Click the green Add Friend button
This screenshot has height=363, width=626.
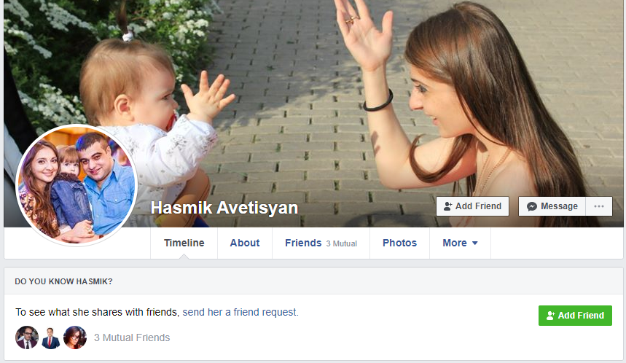coord(575,316)
